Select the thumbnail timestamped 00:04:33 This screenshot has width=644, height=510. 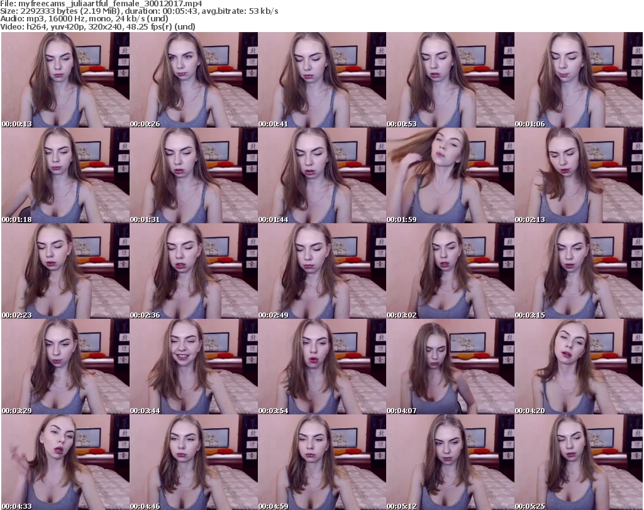click(65, 462)
